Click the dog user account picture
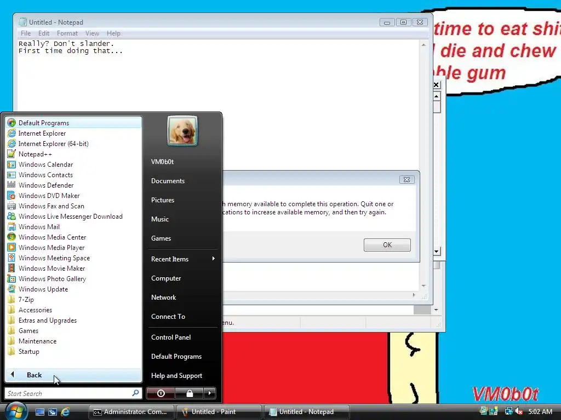The width and height of the screenshot is (561, 420). 182,131
